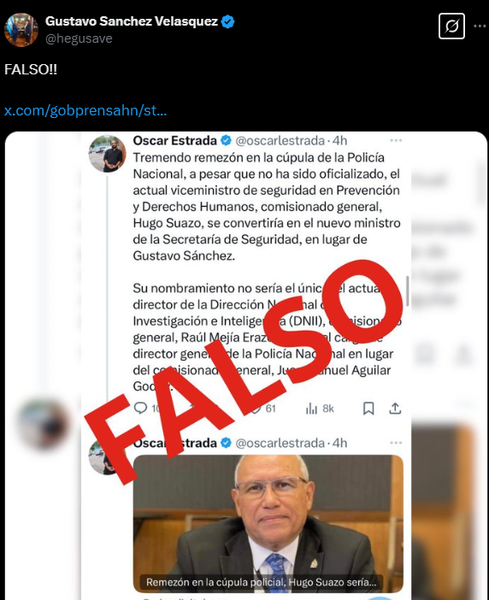The width and height of the screenshot is (489, 600).
Task: Click the @hegusave handle
Action: (79, 38)
